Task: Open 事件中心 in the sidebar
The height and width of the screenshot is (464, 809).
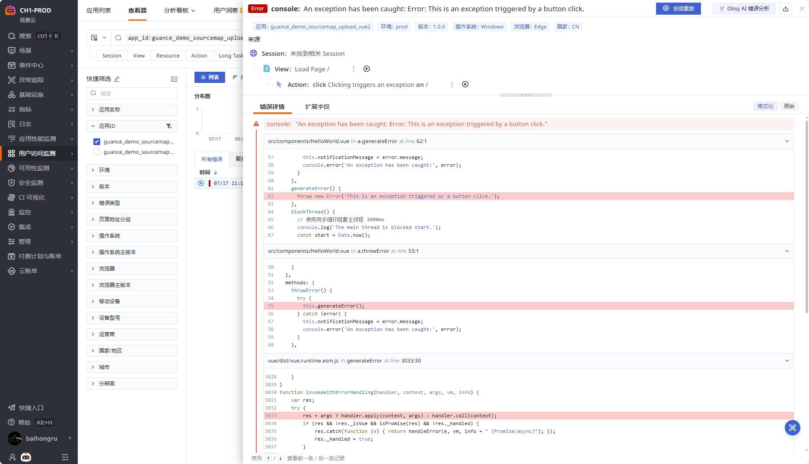Action: (39, 65)
